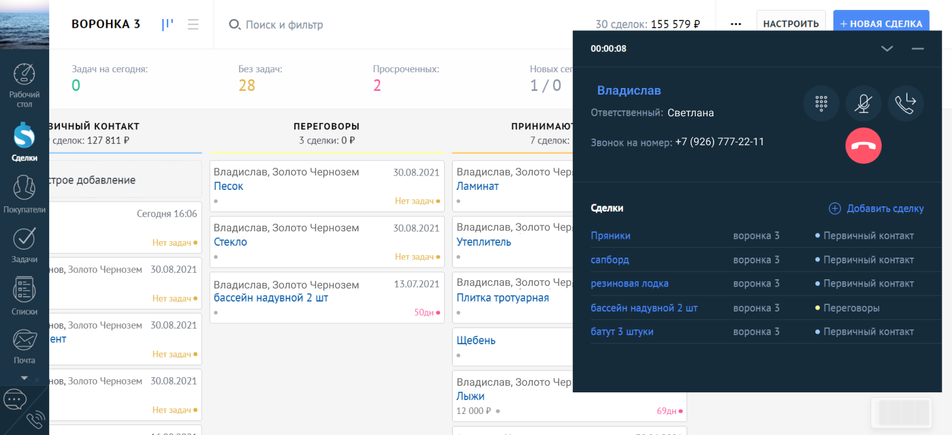Focus the Поиск и фильтр search field
The image size is (952, 435).
(x=284, y=25)
